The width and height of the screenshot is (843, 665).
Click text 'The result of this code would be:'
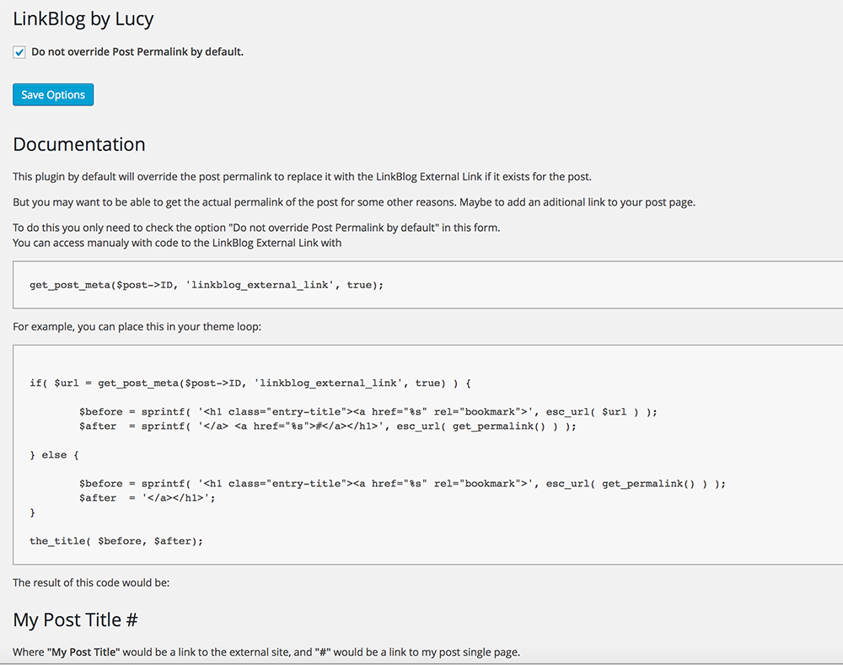click(91, 582)
